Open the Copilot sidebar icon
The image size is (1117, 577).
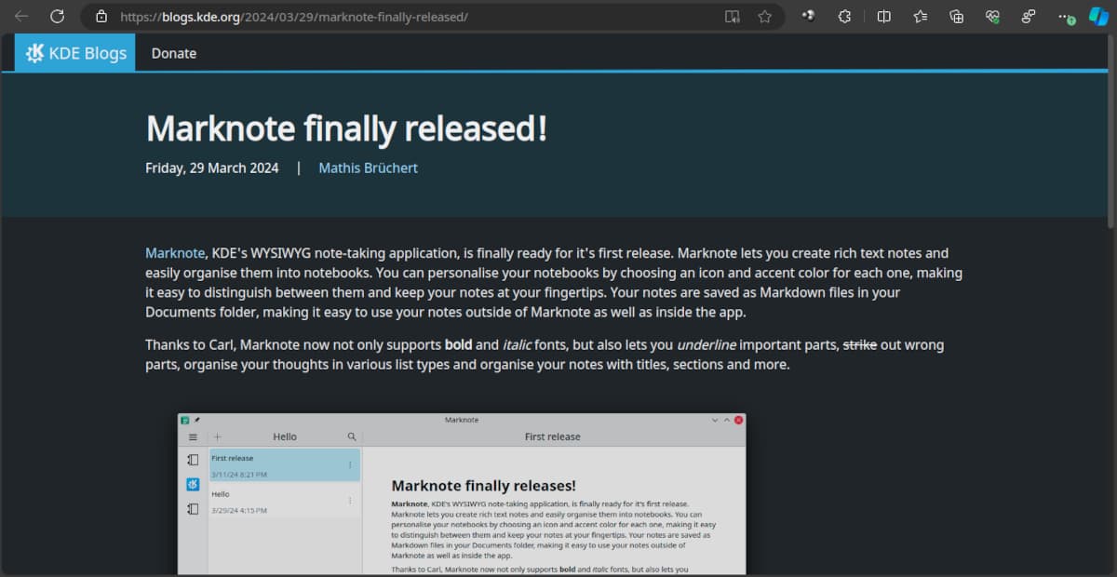(1098, 16)
